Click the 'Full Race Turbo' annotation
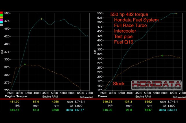Image resolution: width=186 pixels, height=123 pixels. point(130,25)
